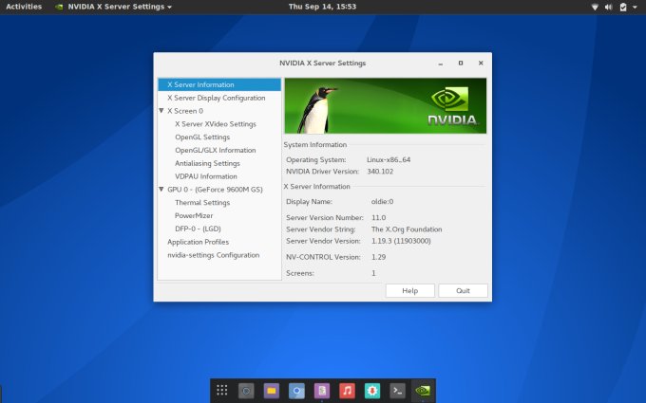Click the NVIDIA Driver Version: label
The height and width of the screenshot is (403, 646).
[323, 172]
